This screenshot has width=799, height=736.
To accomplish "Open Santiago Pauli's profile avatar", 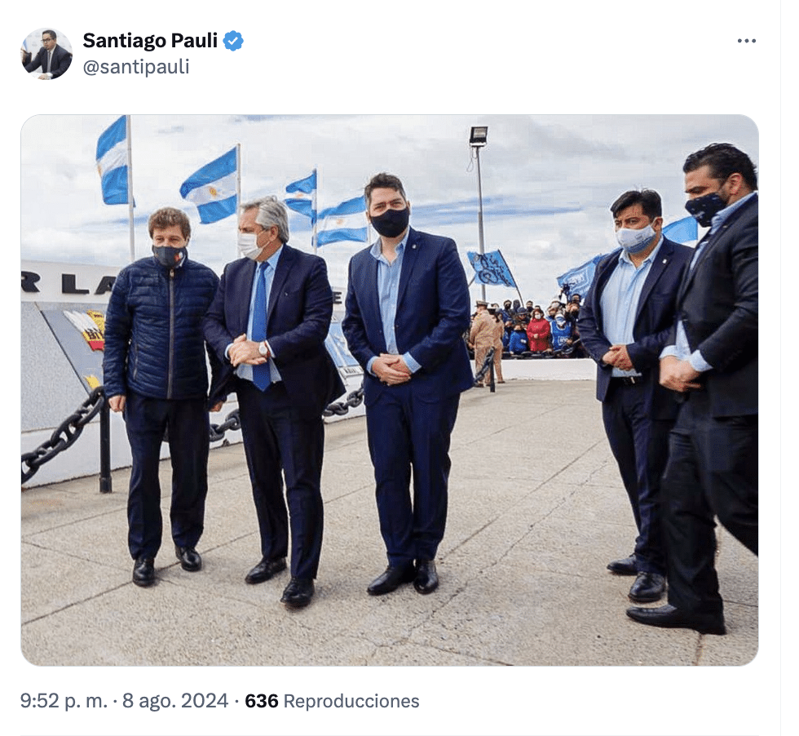I will point(46,54).
